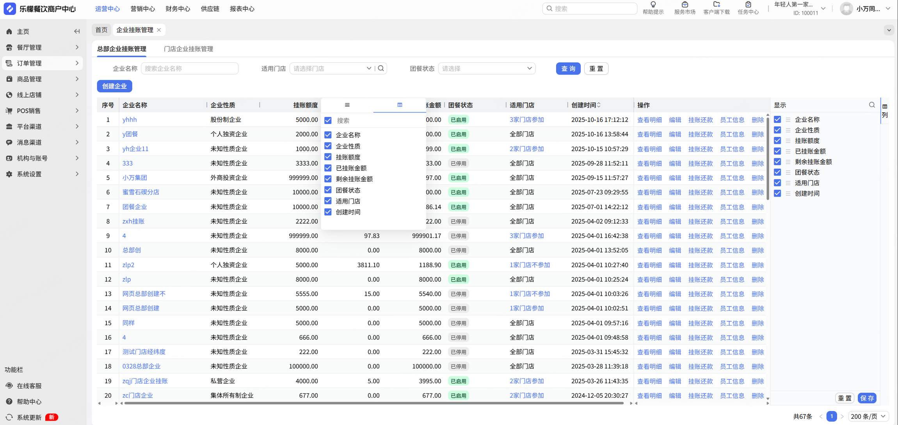Collapse the sidebar with arrow icon
The height and width of the screenshot is (425, 898).
coord(77,32)
